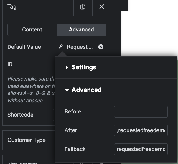Open the Request dynamic tag settings
The image size is (178, 164).
[80, 47]
